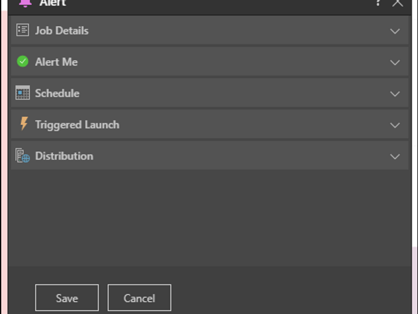Click the purple Alert bell icon
The height and width of the screenshot is (314, 418).
tap(25, 2)
